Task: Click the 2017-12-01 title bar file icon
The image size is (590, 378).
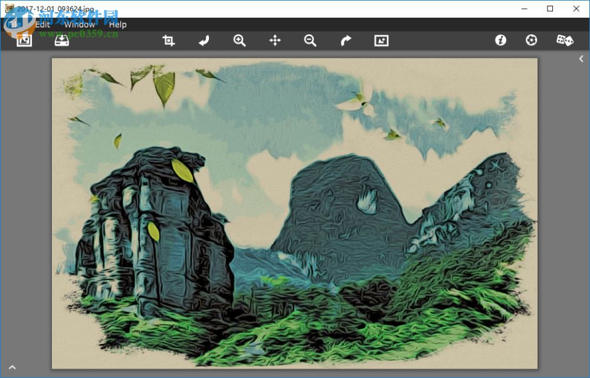Action: (10, 8)
